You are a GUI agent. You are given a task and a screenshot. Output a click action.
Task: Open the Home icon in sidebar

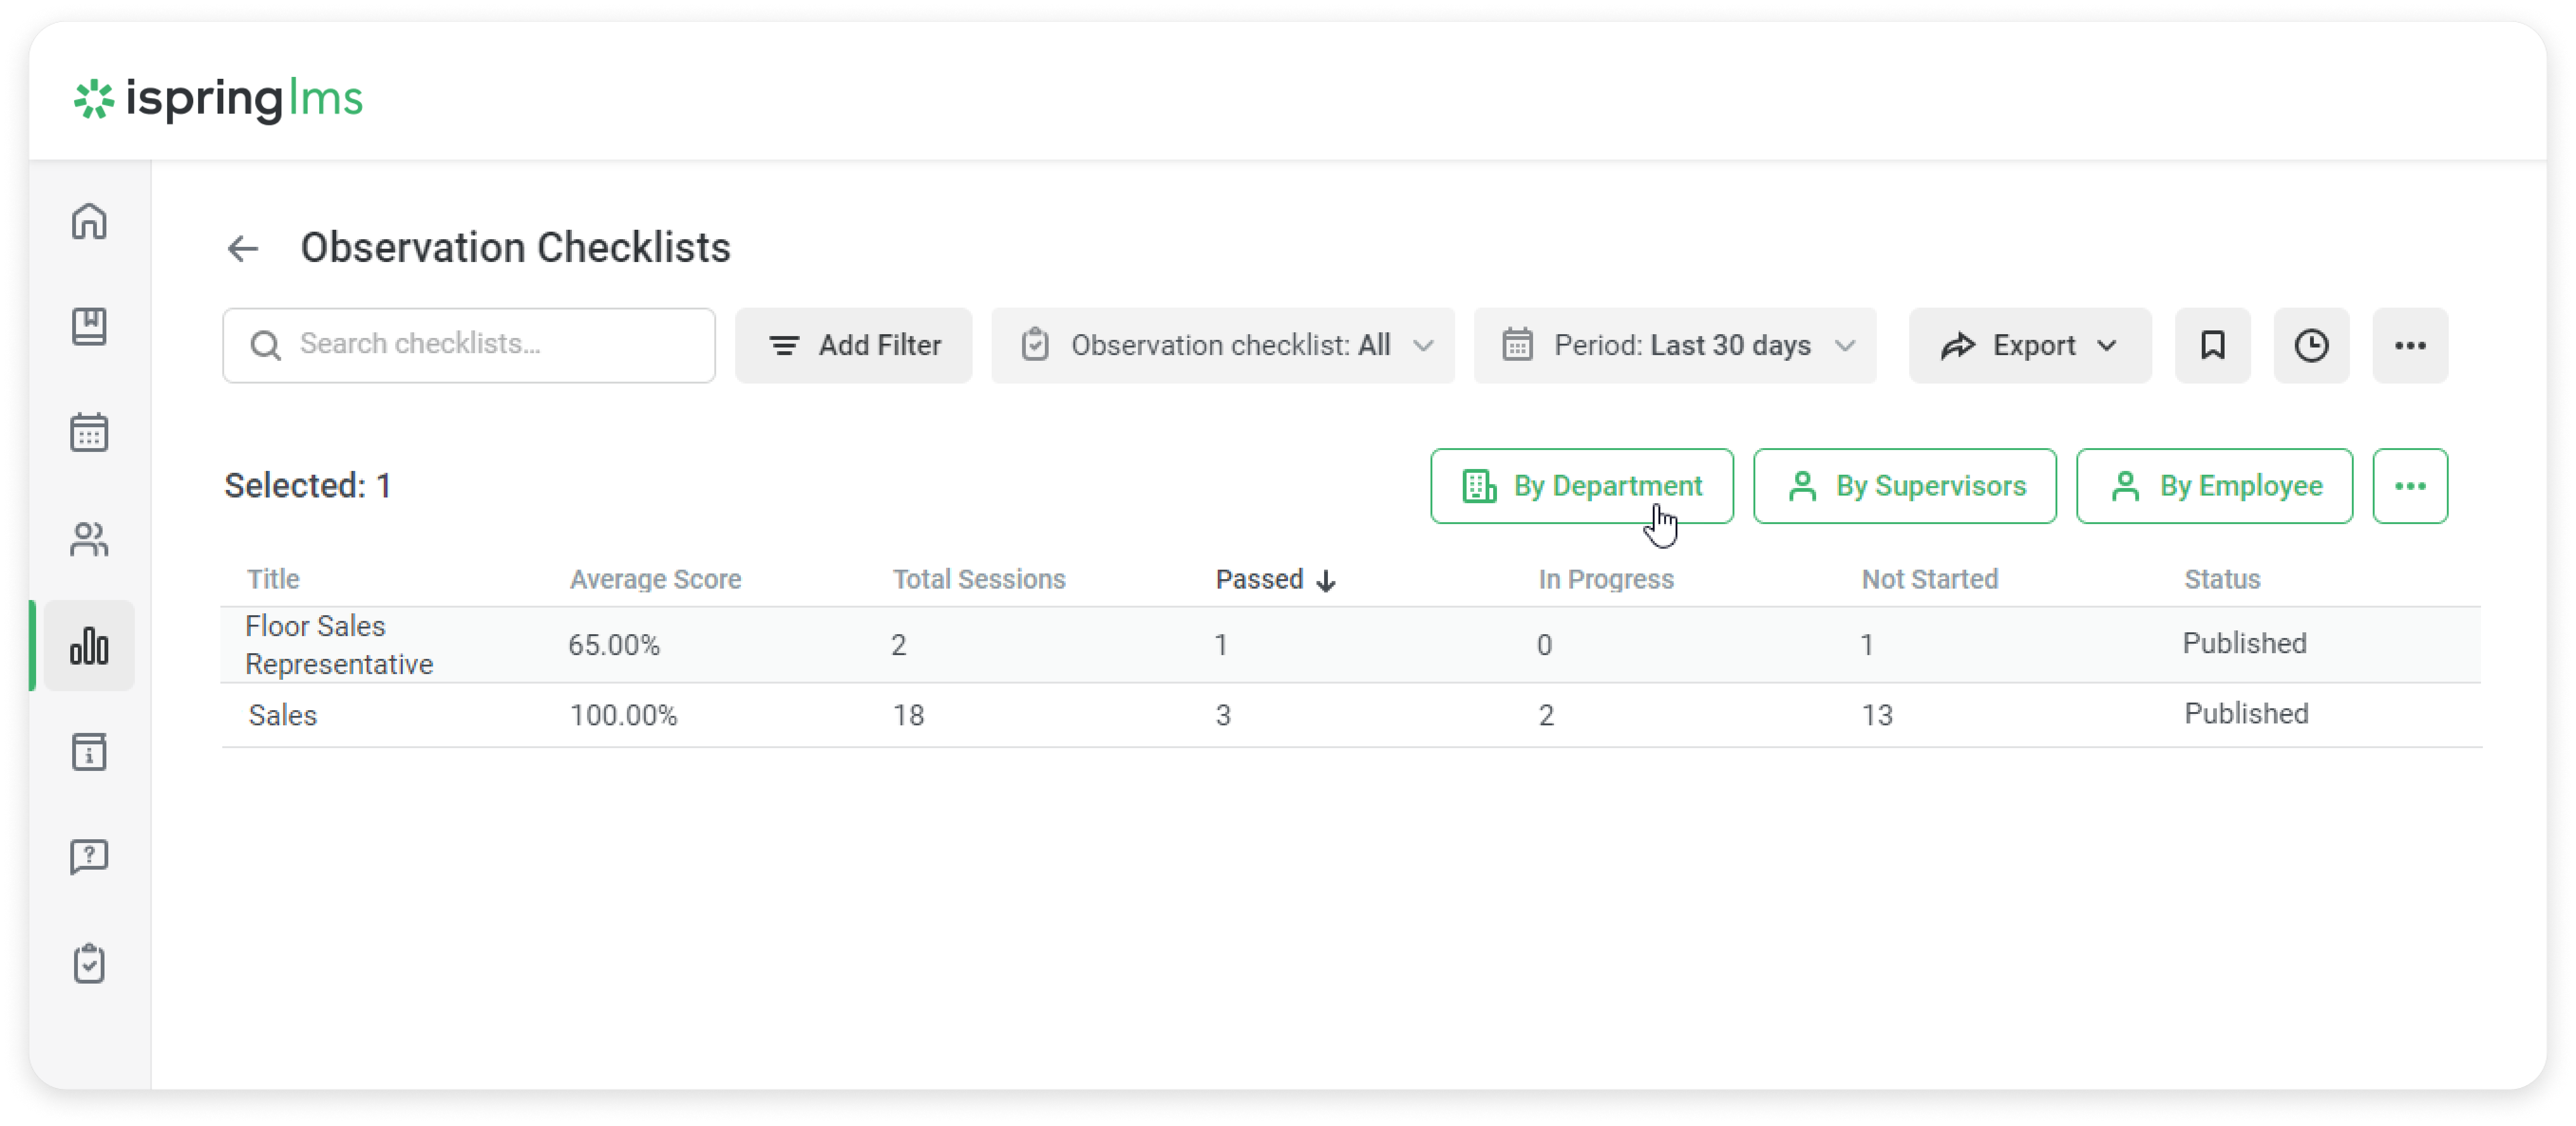pos(89,221)
